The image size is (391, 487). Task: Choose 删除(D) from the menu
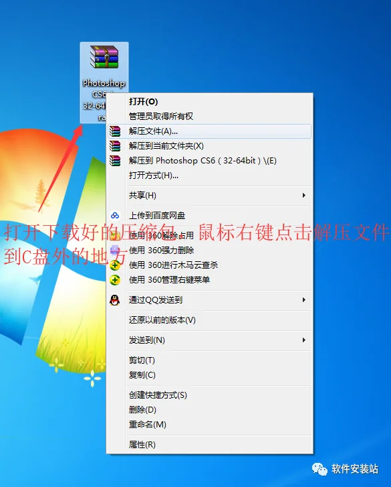coord(209,410)
